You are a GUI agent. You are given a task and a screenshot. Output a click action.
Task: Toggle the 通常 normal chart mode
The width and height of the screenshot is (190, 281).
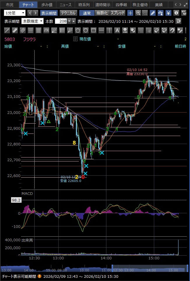(x=87, y=13)
